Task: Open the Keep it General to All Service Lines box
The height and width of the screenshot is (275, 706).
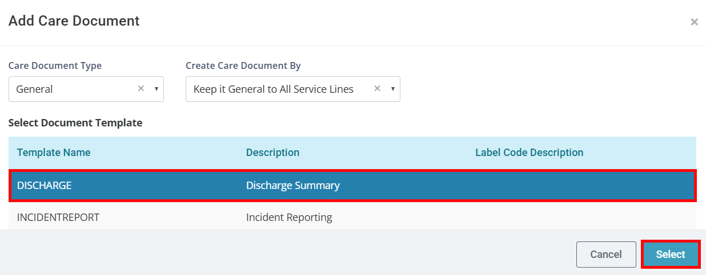Action: click(293, 89)
